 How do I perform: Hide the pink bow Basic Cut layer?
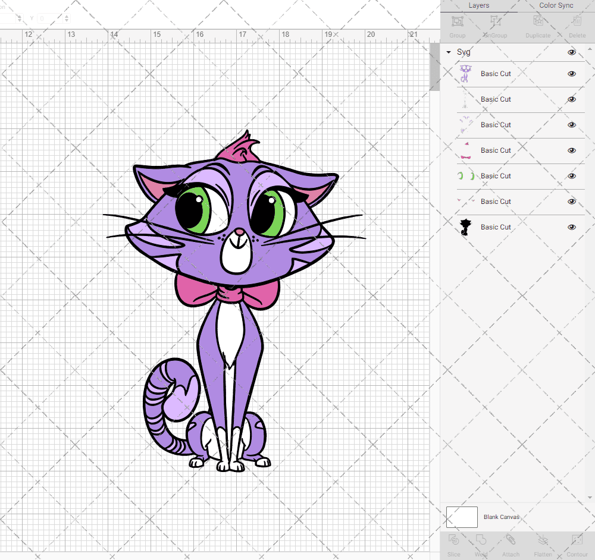(x=572, y=150)
